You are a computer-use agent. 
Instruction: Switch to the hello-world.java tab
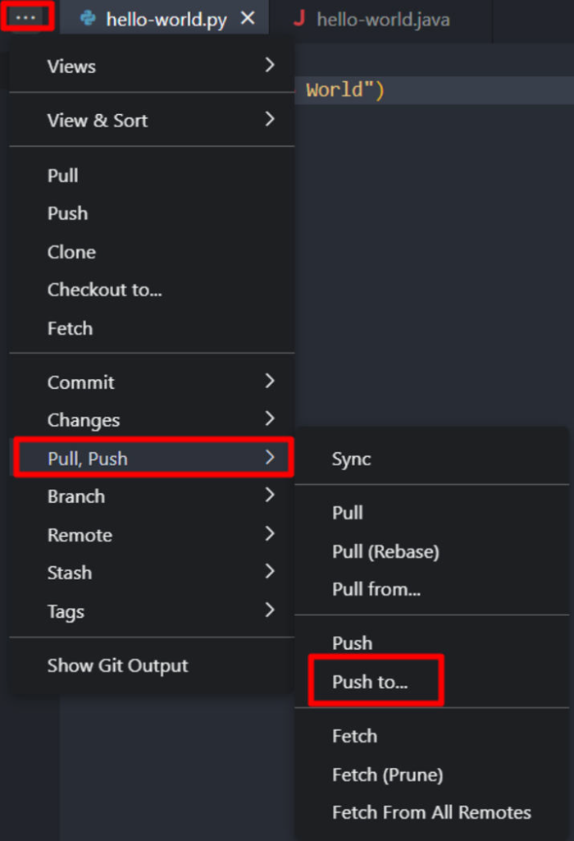click(x=382, y=20)
